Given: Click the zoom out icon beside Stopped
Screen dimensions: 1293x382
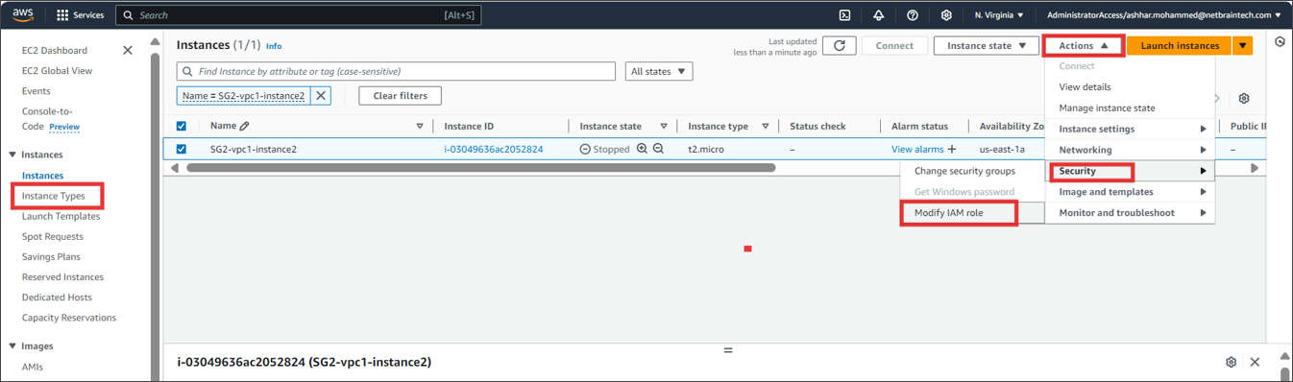Looking at the screenshot, I should coord(658,150).
